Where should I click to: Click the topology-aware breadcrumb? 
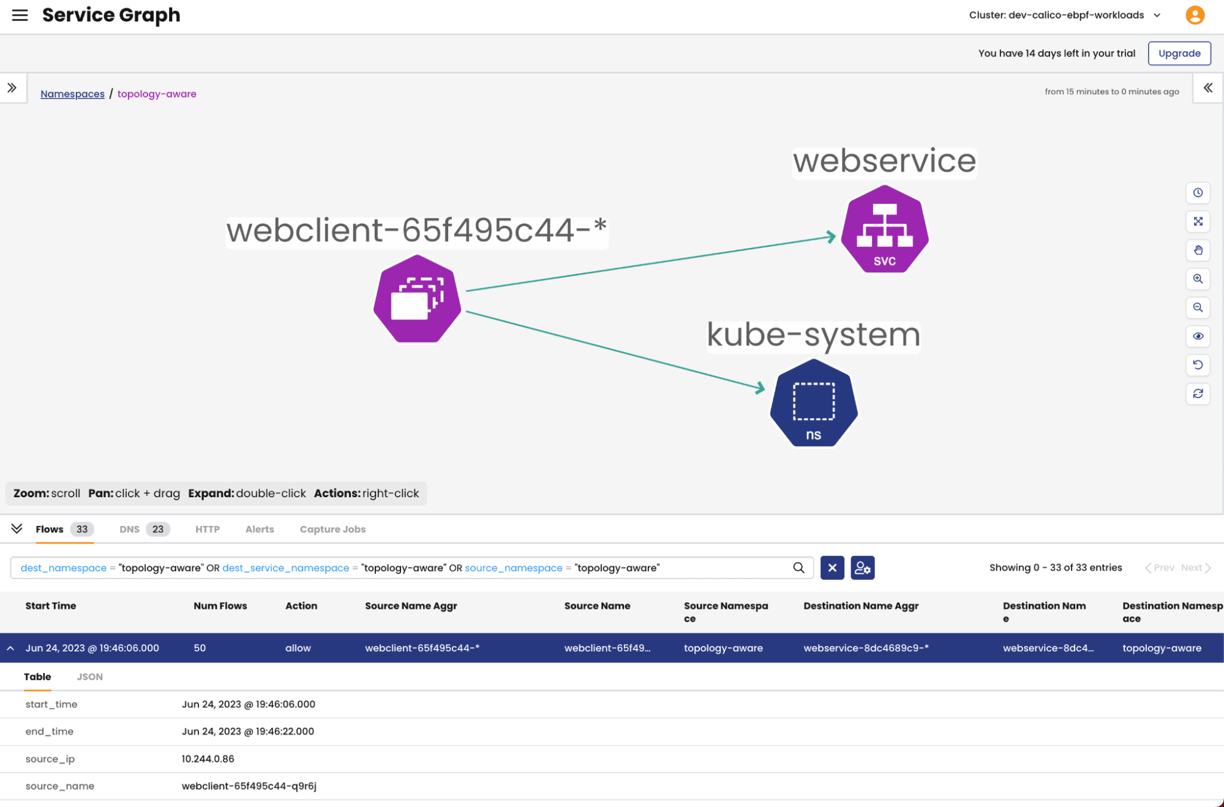(157, 94)
